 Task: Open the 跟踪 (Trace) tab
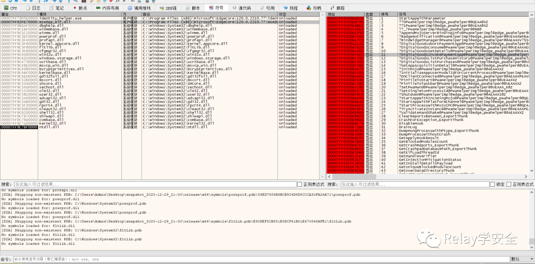pyautogui.click(x=337, y=8)
